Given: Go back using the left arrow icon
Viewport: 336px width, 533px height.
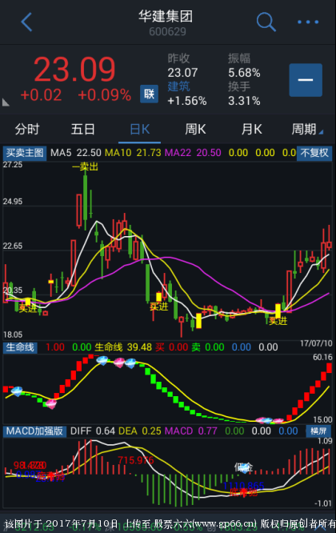Looking at the screenshot, I should pyautogui.click(x=26, y=22).
